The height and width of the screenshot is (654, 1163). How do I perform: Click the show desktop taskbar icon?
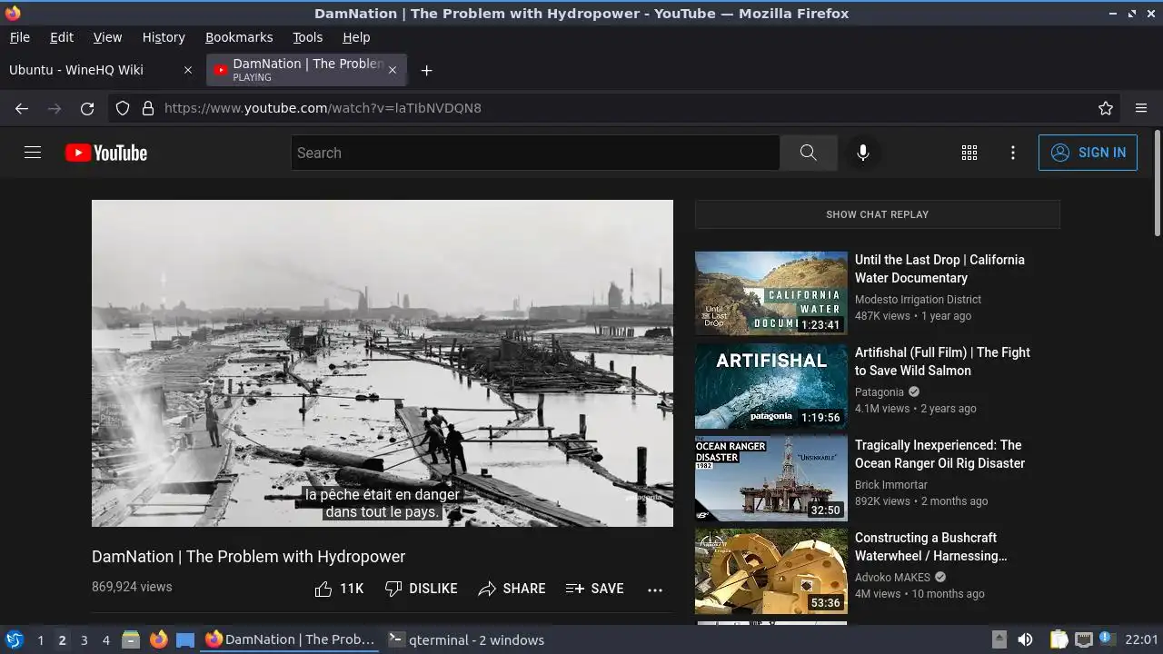[185, 639]
